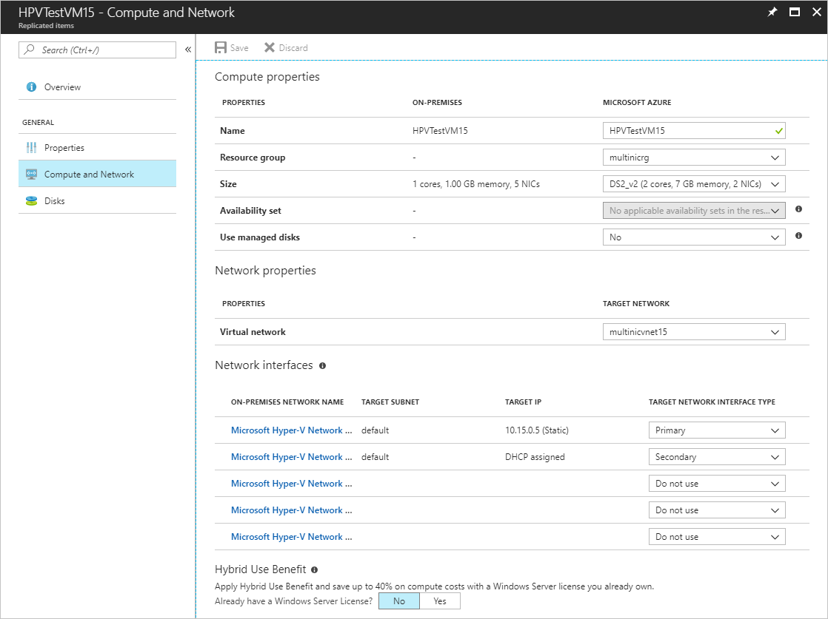The image size is (828, 619).
Task: Click the info icon beside Use managed disks
Action: point(798,236)
